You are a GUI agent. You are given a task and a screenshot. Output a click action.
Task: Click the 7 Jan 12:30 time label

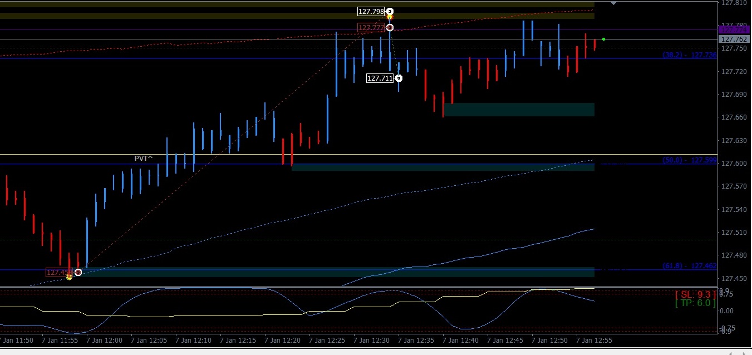tap(371, 339)
